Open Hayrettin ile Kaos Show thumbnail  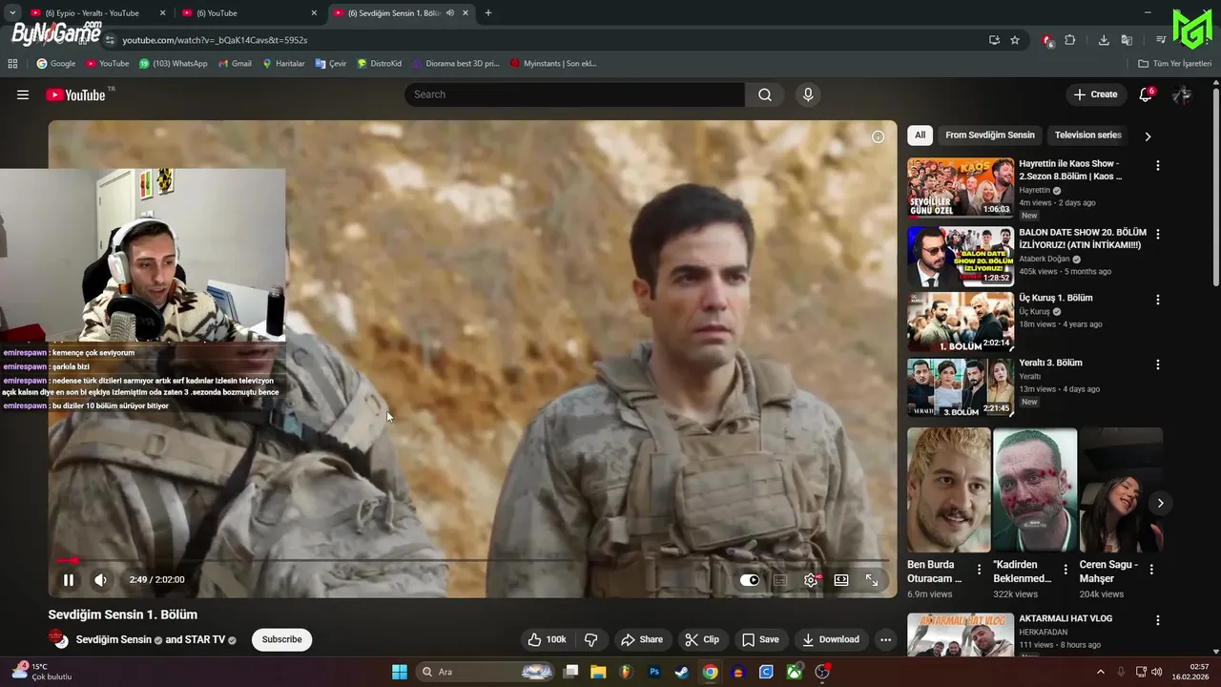click(961, 188)
